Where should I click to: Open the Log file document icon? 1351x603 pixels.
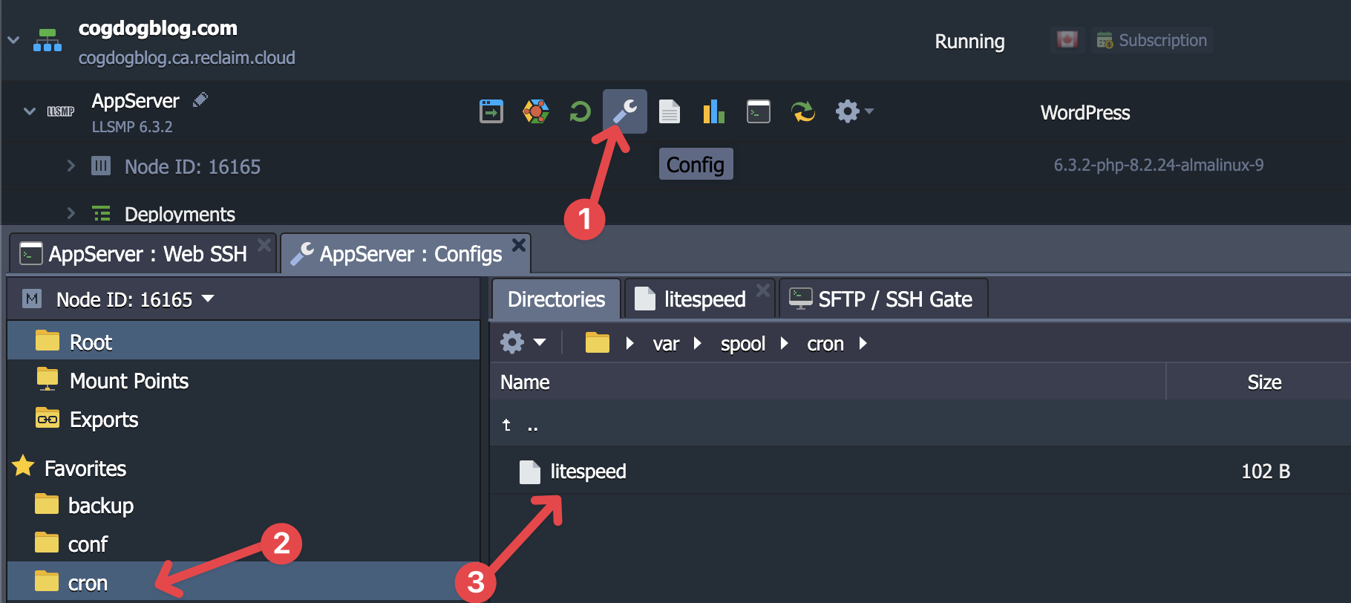(x=670, y=111)
